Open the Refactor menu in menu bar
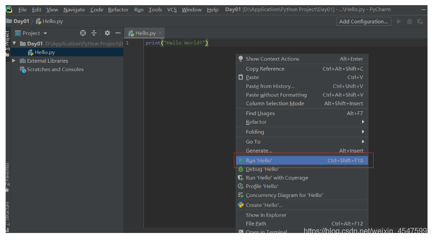 click(x=118, y=10)
